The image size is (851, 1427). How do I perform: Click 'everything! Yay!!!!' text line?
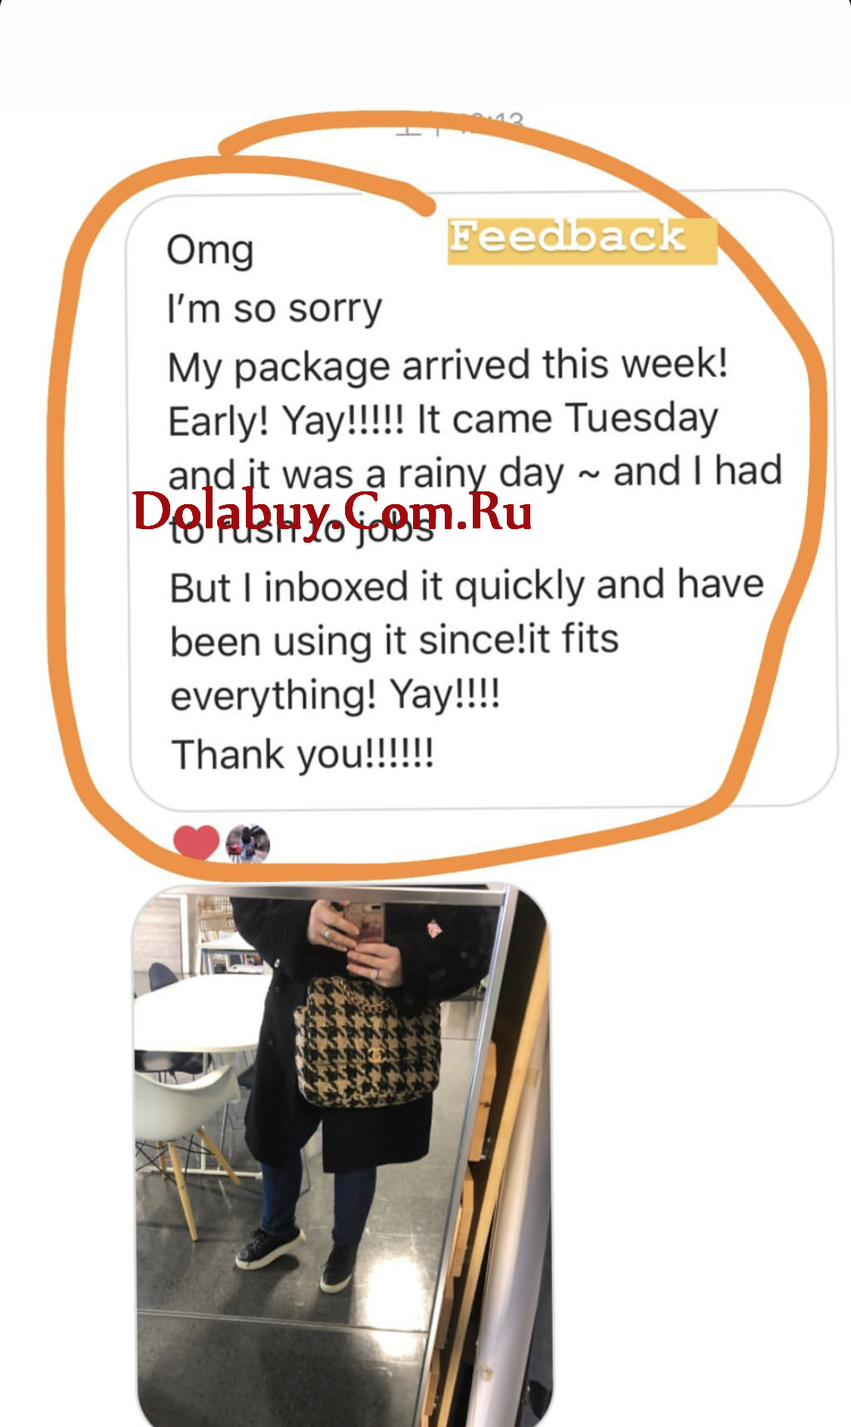tap(335, 695)
